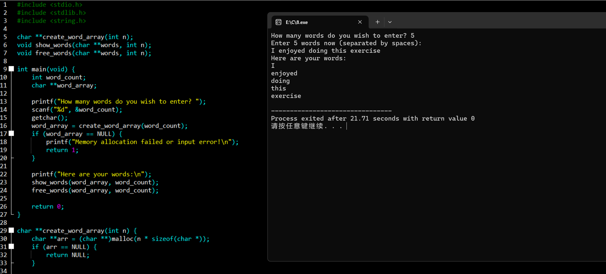
Task: Click the Memory allocation failed printf line
Action: coord(142,142)
